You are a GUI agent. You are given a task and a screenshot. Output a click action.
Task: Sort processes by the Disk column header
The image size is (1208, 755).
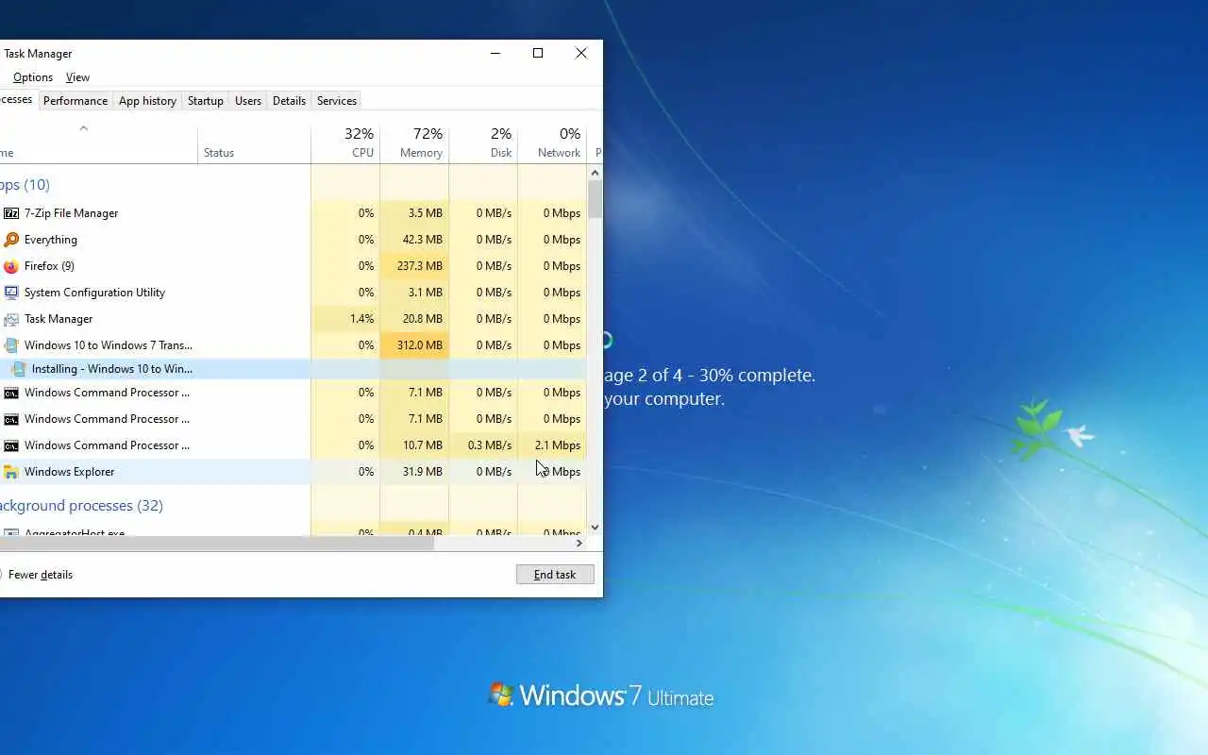483,143
